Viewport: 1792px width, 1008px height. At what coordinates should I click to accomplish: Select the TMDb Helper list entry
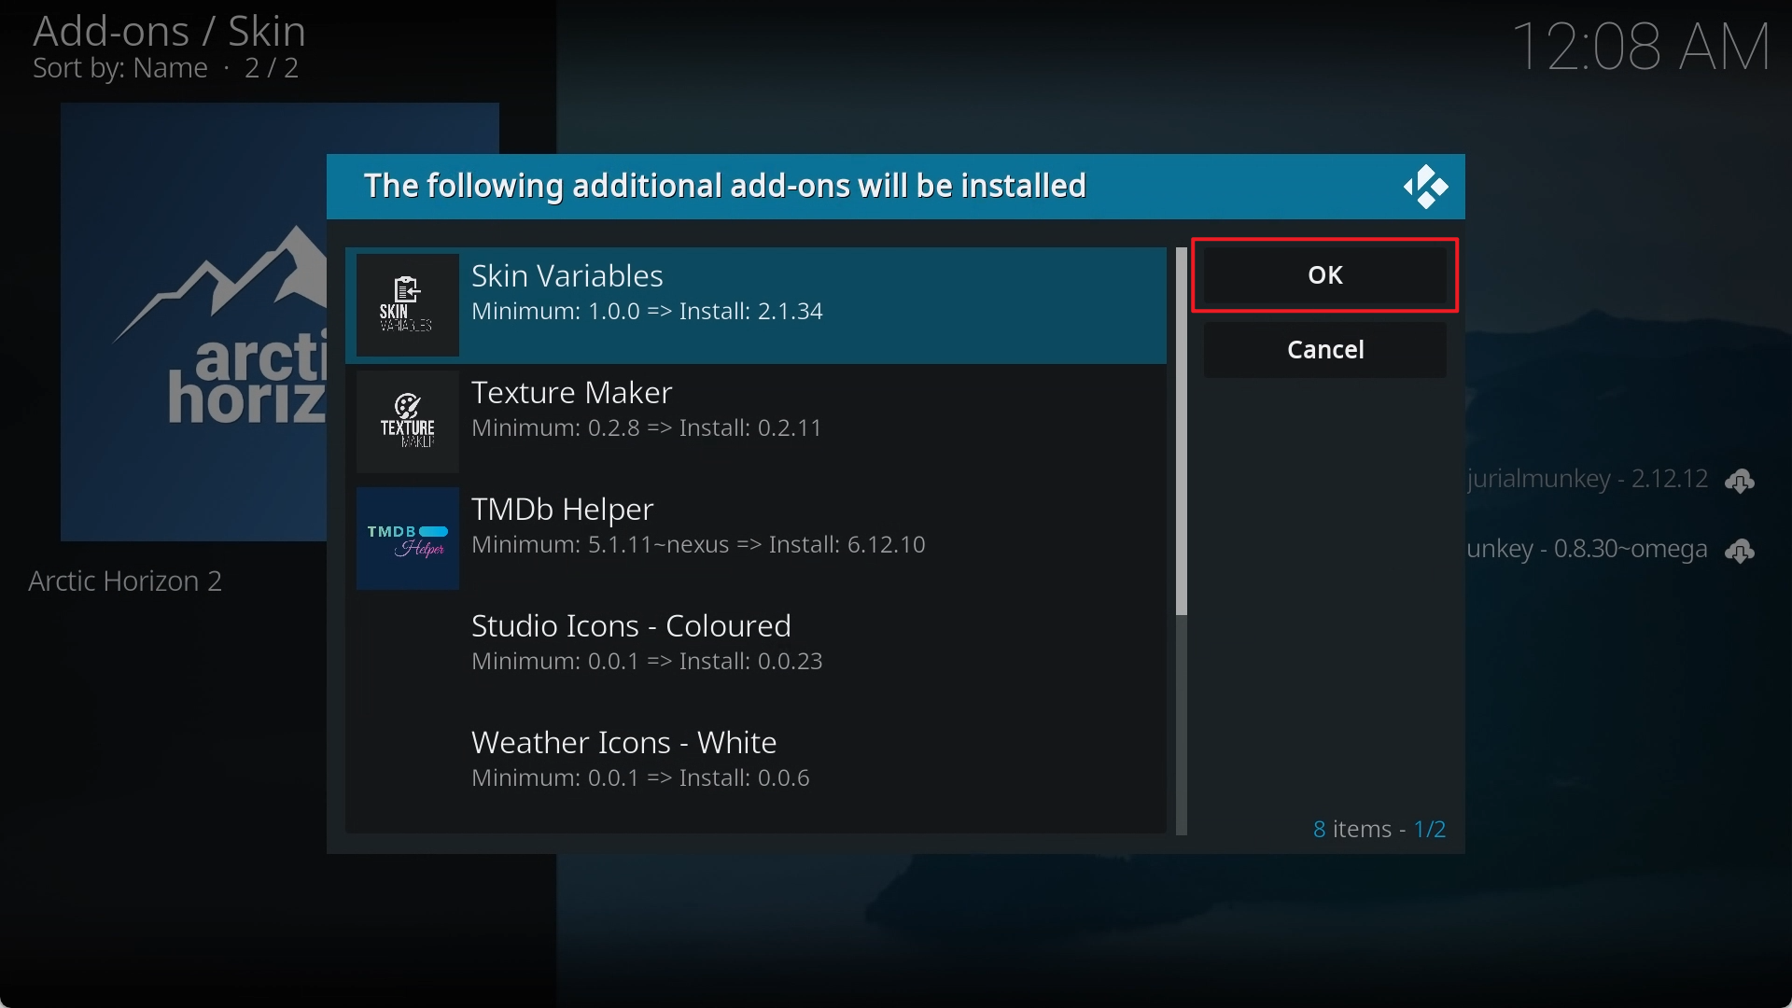tap(756, 539)
